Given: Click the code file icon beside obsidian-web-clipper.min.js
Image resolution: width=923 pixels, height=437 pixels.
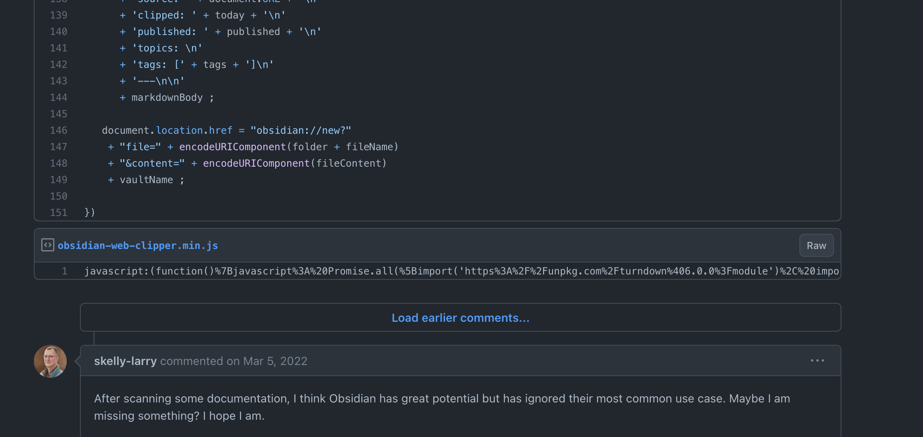Looking at the screenshot, I should [47, 245].
